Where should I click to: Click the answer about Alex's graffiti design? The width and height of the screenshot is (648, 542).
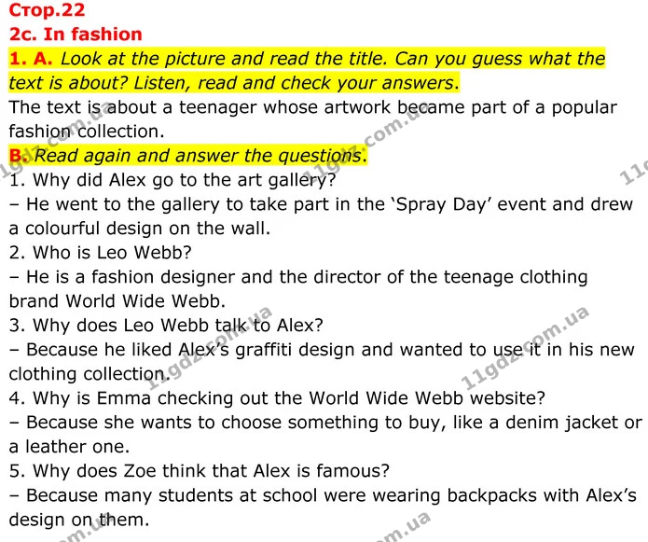coord(322,361)
